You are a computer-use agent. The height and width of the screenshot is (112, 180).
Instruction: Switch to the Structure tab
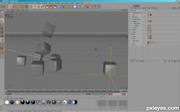136,6
